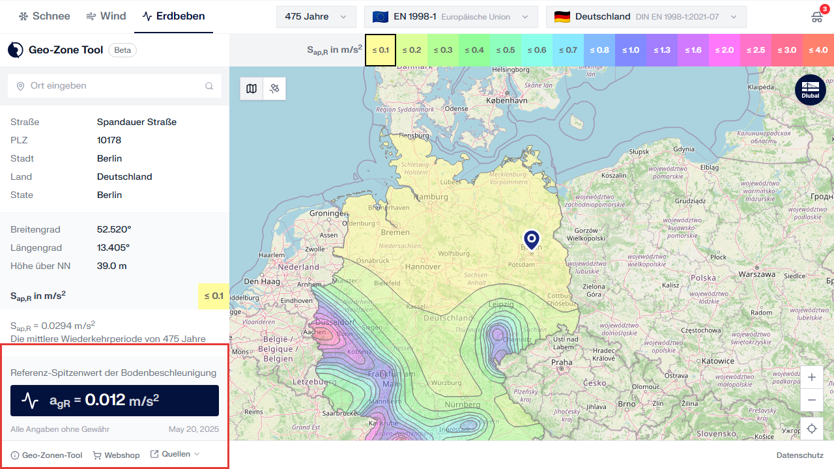Center map on my current location
This screenshot has height=469, width=834.
click(812, 429)
